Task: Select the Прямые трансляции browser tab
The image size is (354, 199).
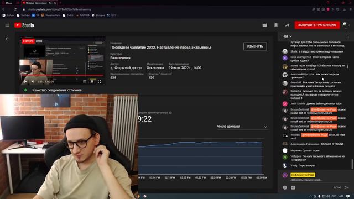Action: [x=39, y=3]
